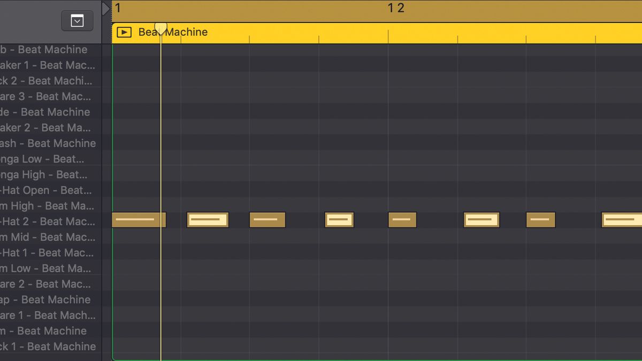Click bar number 1 in the timeline ruler
Viewport: 642px width, 361px height.
(117, 8)
